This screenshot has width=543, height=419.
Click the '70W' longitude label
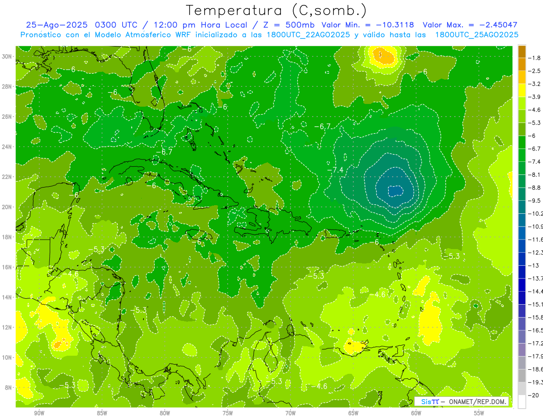coord(291,414)
